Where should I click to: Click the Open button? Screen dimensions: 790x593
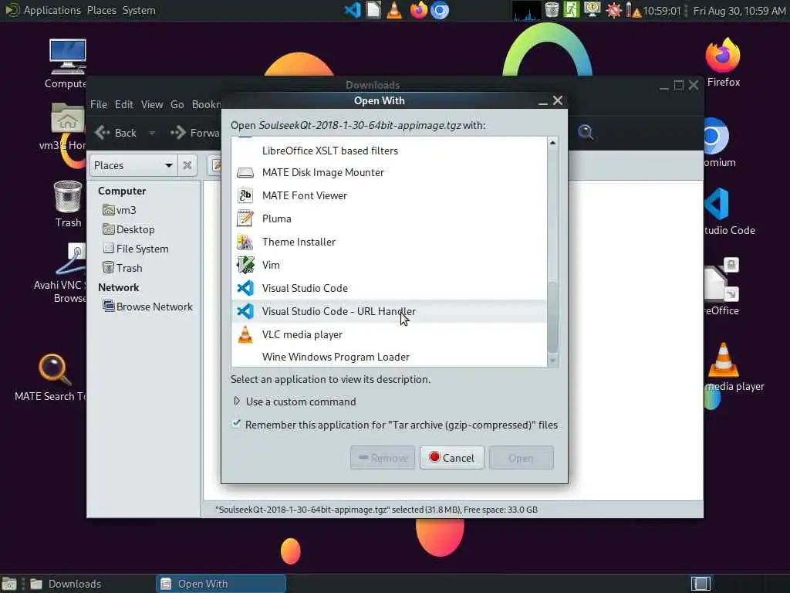click(521, 458)
